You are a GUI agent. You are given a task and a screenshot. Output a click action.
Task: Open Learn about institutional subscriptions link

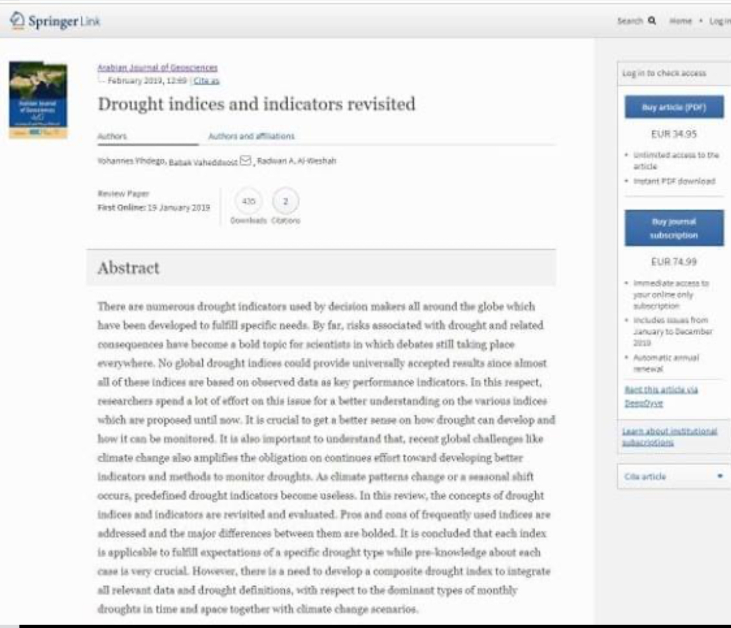point(670,437)
